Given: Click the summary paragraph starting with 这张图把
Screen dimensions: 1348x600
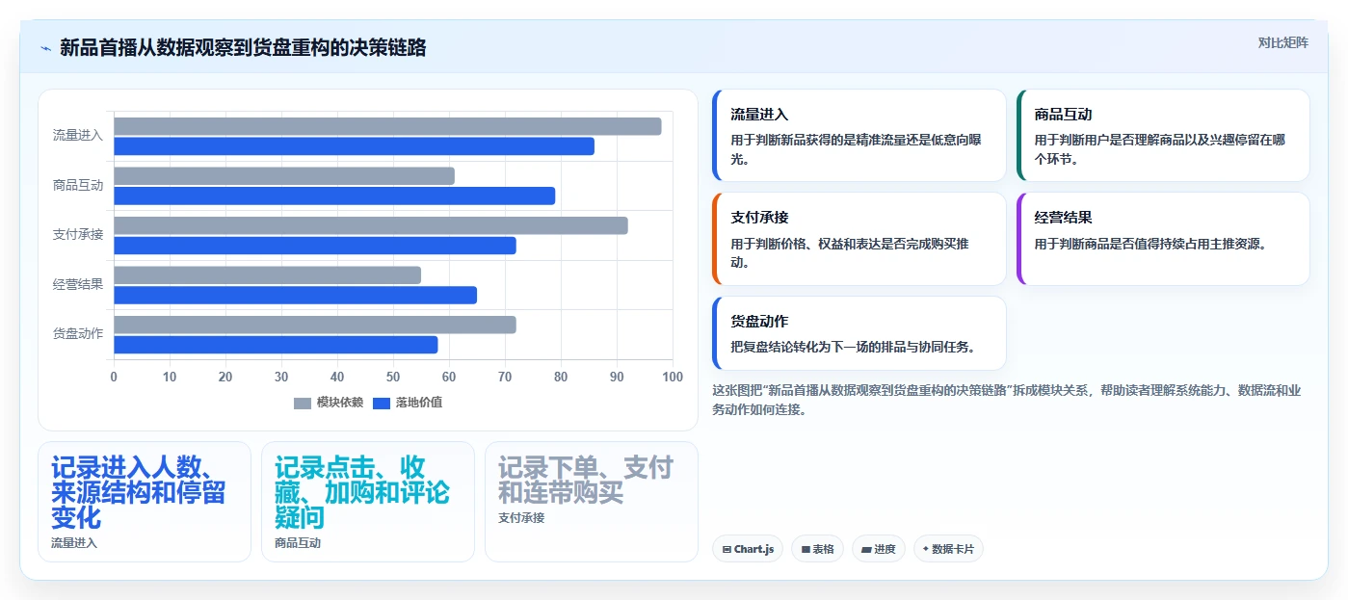Looking at the screenshot, I should 1007,400.
